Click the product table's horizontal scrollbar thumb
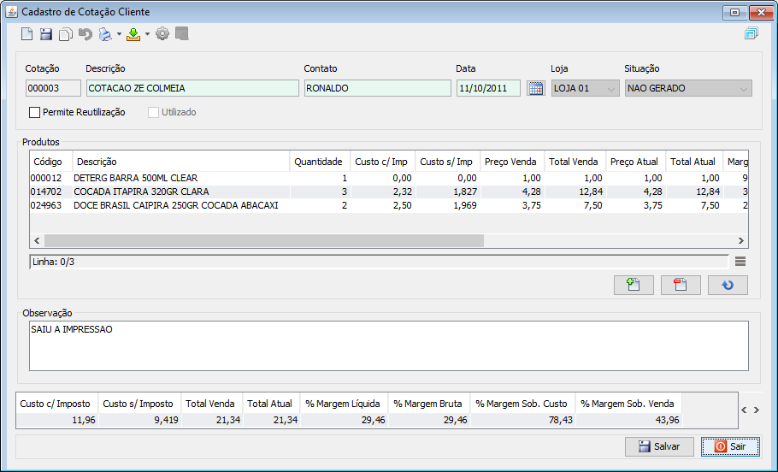 (x=264, y=241)
